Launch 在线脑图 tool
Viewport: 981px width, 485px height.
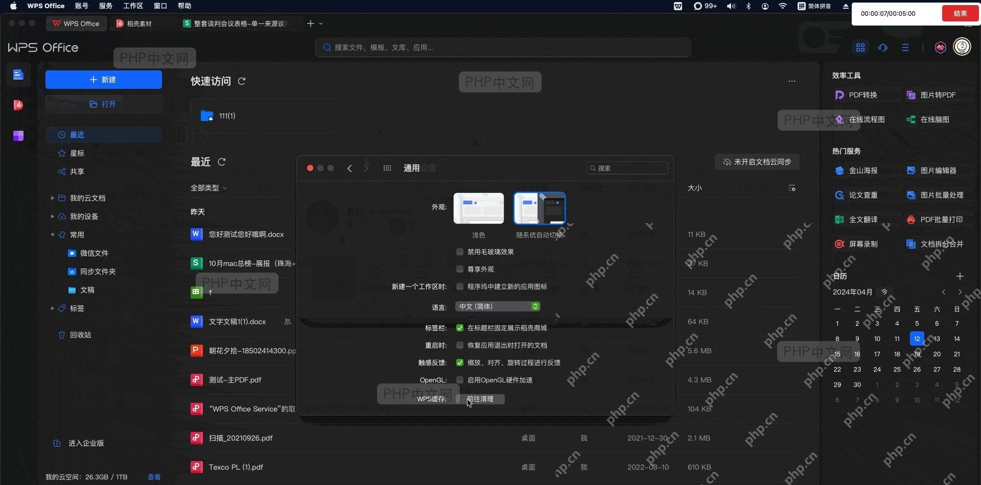(x=928, y=119)
